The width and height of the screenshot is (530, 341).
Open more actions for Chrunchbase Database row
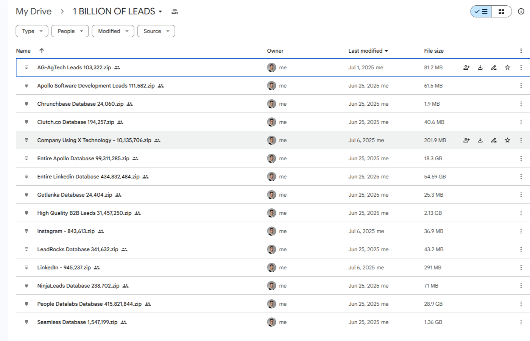click(521, 104)
